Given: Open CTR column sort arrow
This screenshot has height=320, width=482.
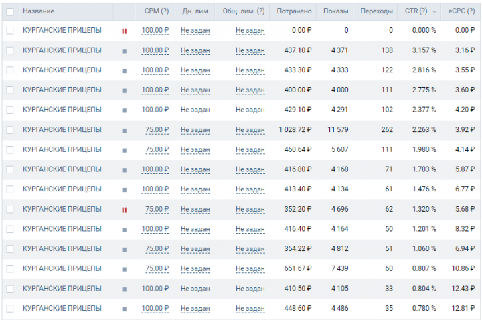Looking at the screenshot, I should [x=434, y=12].
